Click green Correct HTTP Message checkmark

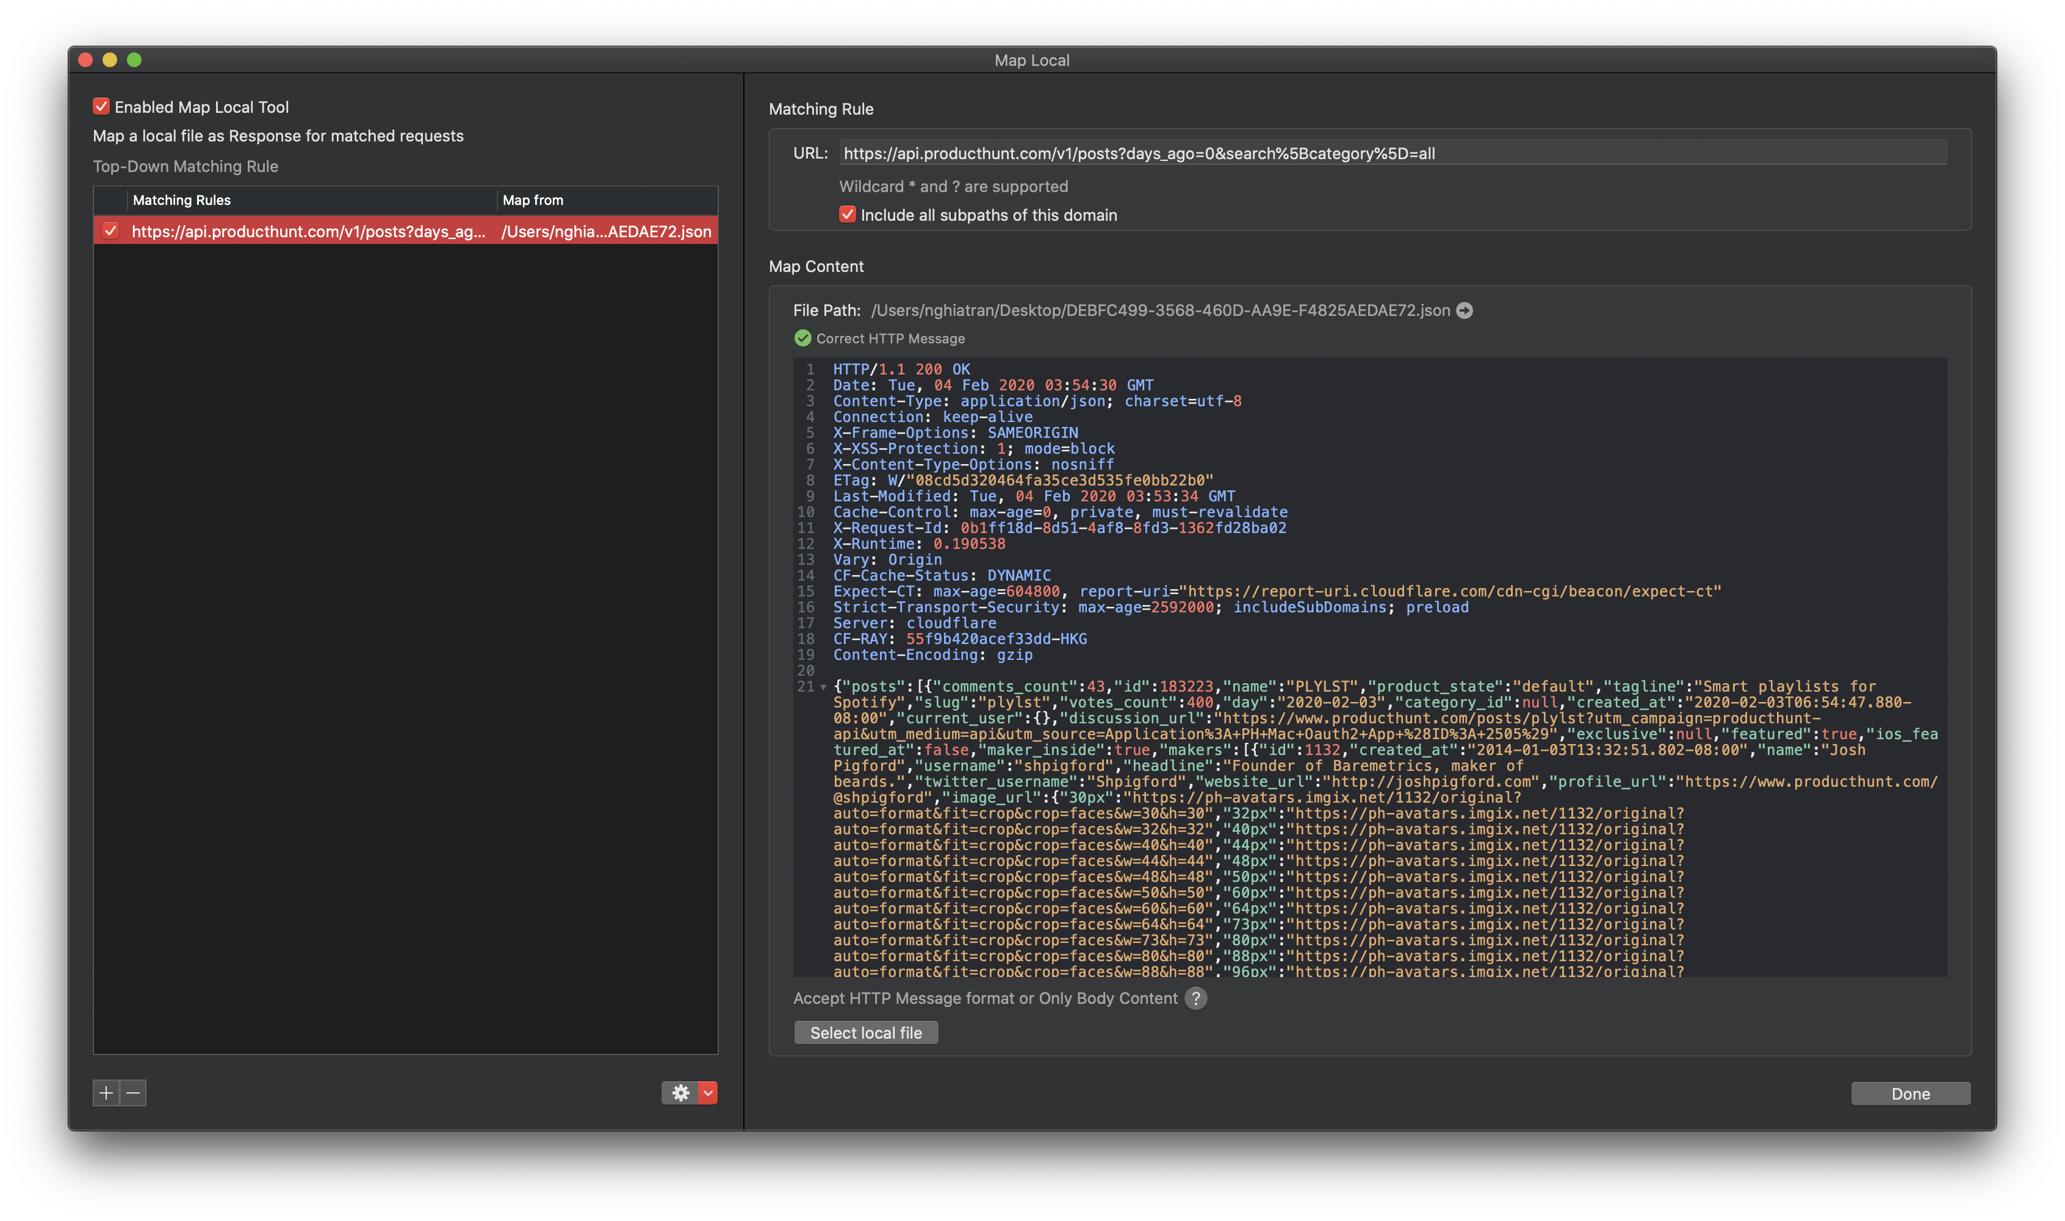point(802,338)
